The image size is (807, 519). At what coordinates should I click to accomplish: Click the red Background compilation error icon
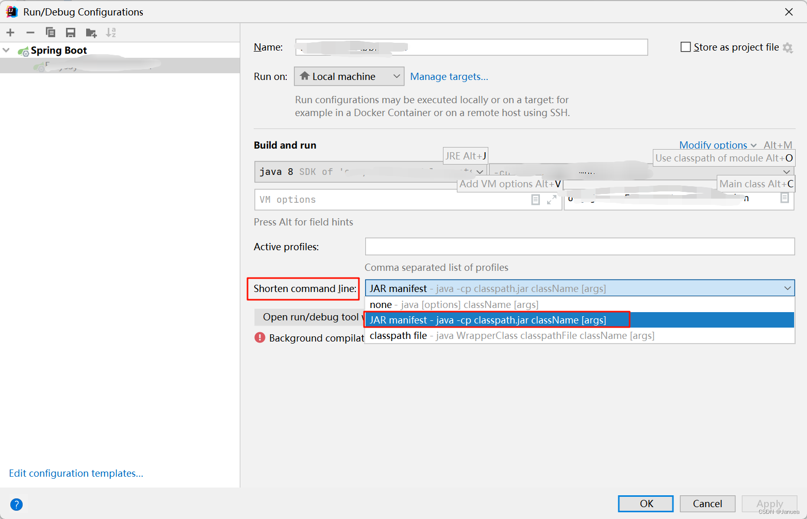260,338
